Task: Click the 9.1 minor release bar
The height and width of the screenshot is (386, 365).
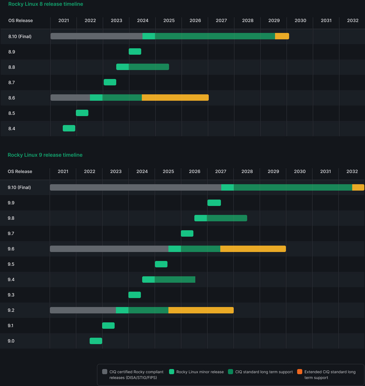Action: (x=108, y=326)
